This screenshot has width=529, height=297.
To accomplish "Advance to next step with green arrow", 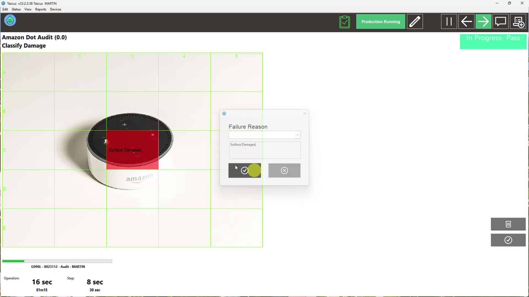I will 483,22.
